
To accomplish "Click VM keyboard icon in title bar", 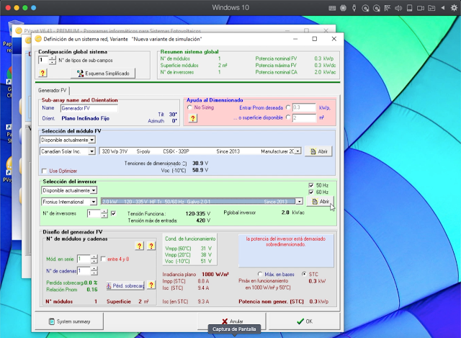I will 332,8.
